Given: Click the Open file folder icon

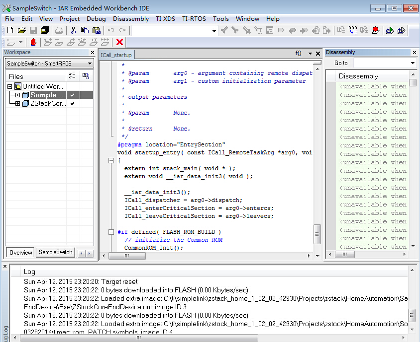Looking at the screenshot, I should tap(21, 30).
